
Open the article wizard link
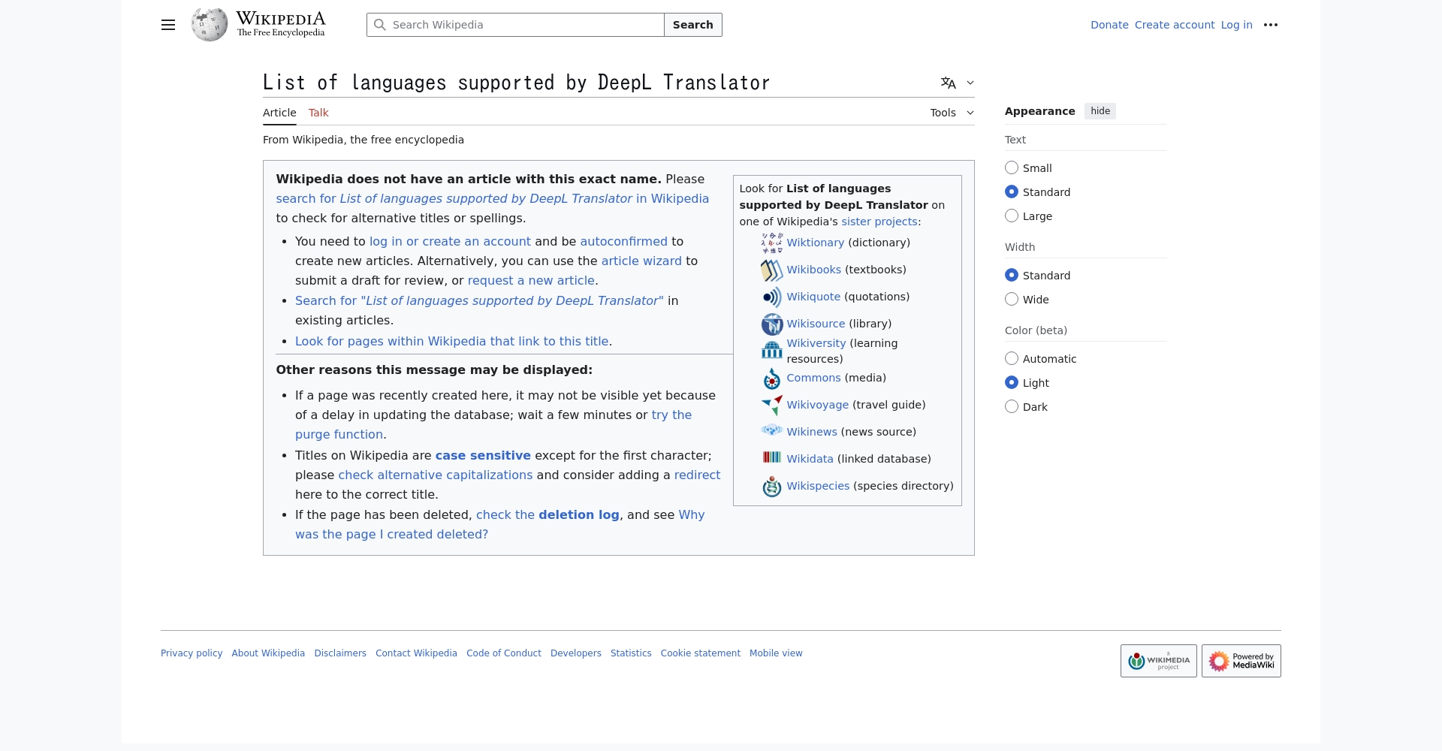tap(641, 261)
